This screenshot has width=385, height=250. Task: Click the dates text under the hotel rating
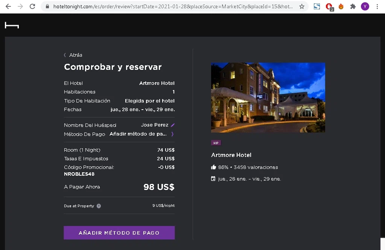coord(250,179)
